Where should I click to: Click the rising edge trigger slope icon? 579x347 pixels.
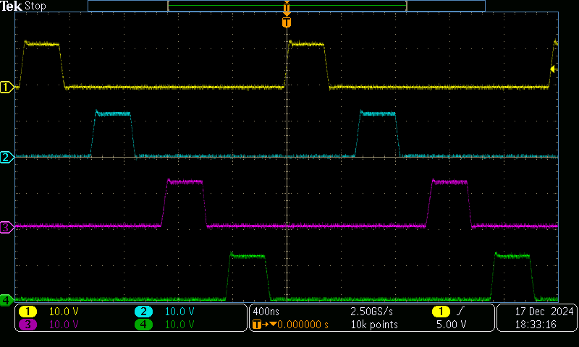click(462, 312)
